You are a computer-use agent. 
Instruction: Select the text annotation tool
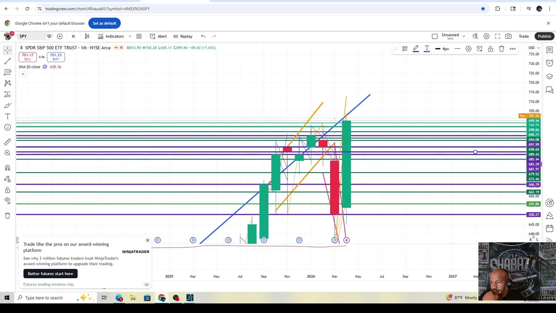pos(7,116)
